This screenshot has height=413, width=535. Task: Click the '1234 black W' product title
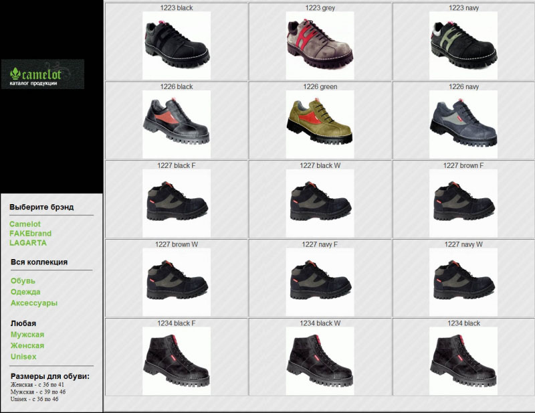click(x=320, y=323)
